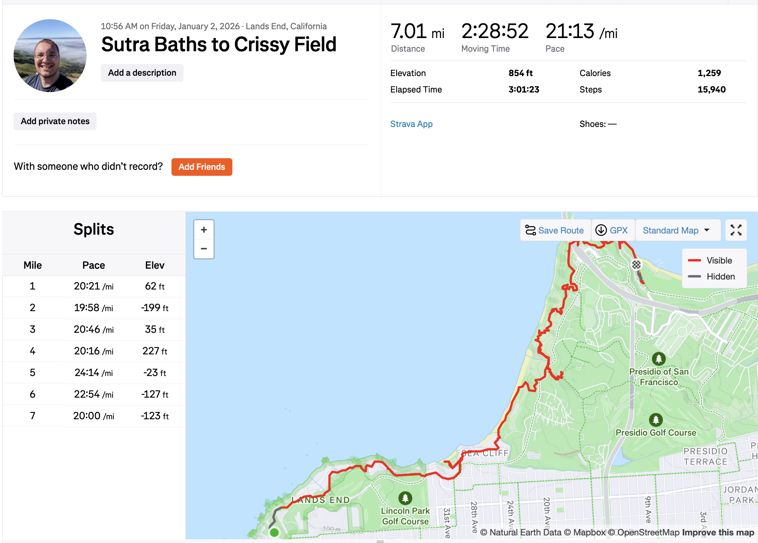
Task: Save Route from this activity
Action: (x=555, y=230)
